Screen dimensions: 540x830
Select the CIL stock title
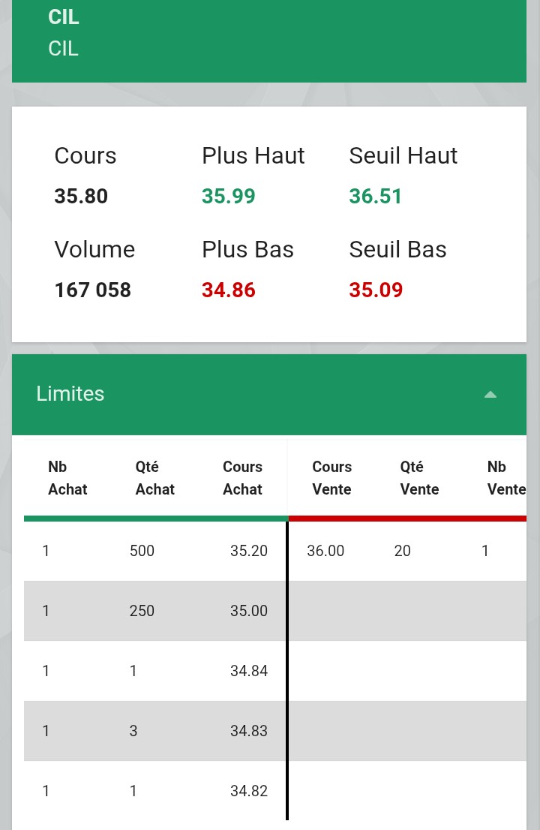pyautogui.click(x=64, y=17)
